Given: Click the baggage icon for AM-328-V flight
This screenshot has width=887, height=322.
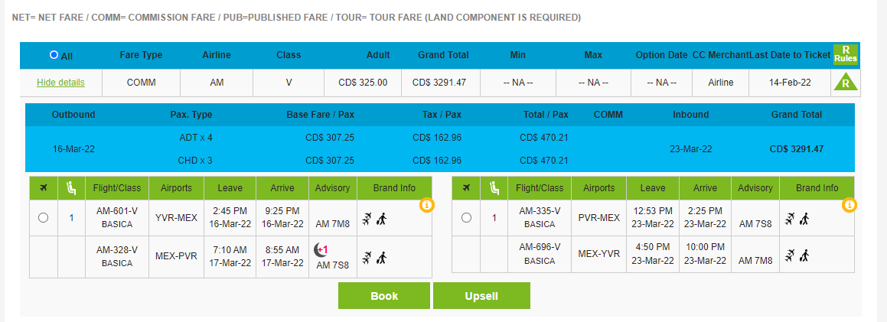Looking at the screenshot, I should [x=382, y=256].
